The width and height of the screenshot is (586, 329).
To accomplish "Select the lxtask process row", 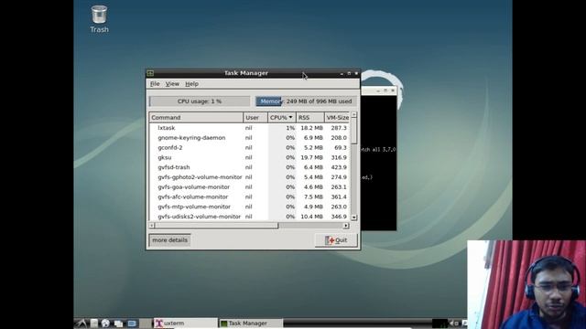I will click(249, 128).
